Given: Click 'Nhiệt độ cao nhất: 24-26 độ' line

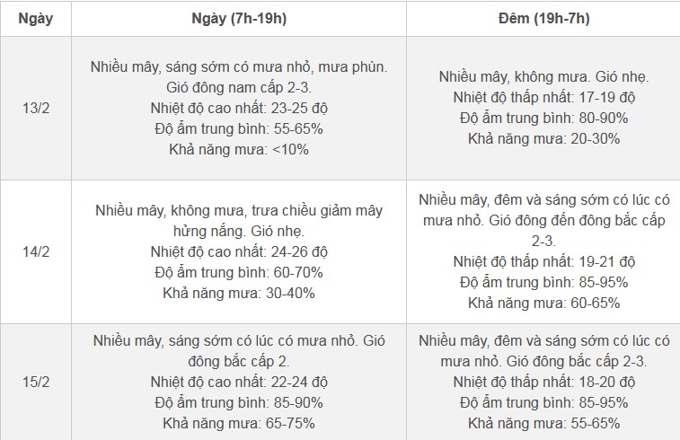Looking at the screenshot, I should point(238,251).
